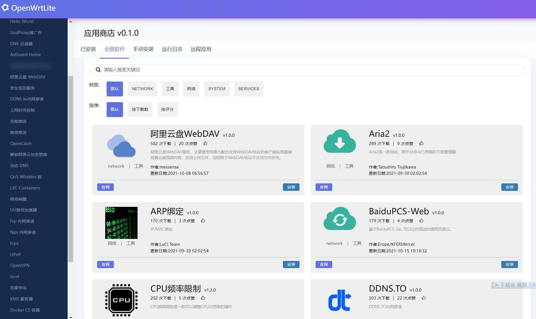
Task: Install BaiduPCS-Web
Action: [509, 264]
